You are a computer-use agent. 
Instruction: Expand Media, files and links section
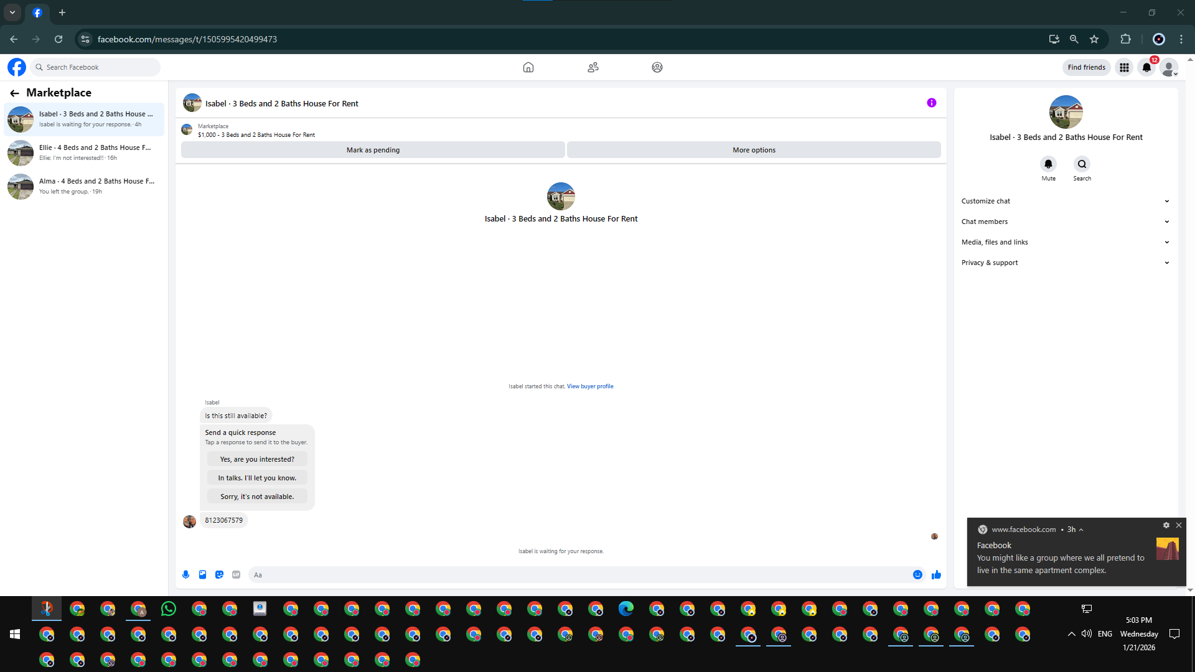(1064, 242)
